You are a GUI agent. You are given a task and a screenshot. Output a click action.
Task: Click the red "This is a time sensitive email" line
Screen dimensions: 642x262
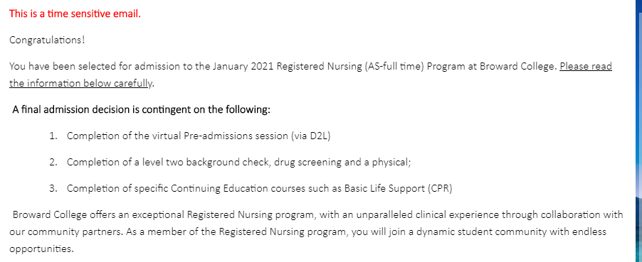click(75, 13)
